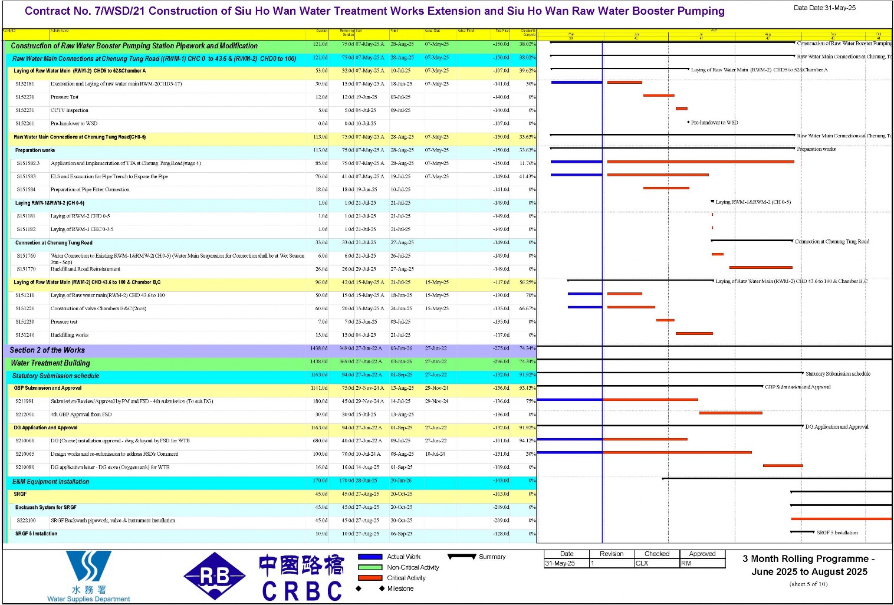Viewport: 894px width, 605px height.
Task: Click the Summary bar symbol in the legend
Action: click(462, 556)
